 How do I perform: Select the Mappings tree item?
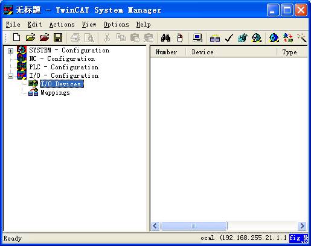tap(55, 92)
